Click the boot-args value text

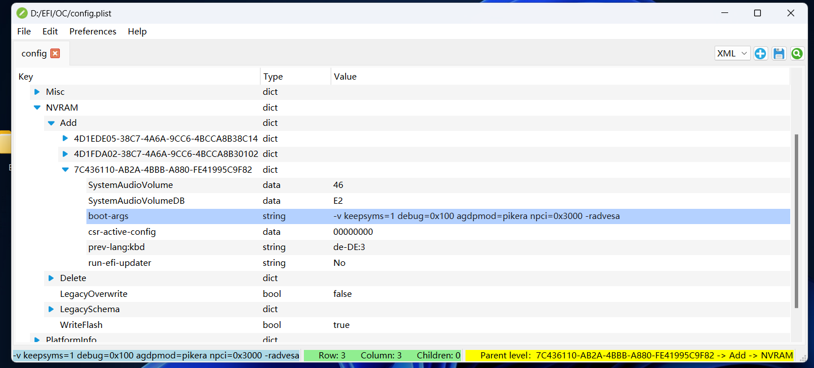tap(477, 216)
